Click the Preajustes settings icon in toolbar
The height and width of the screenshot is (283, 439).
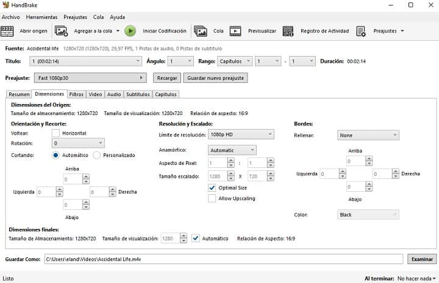(361, 31)
